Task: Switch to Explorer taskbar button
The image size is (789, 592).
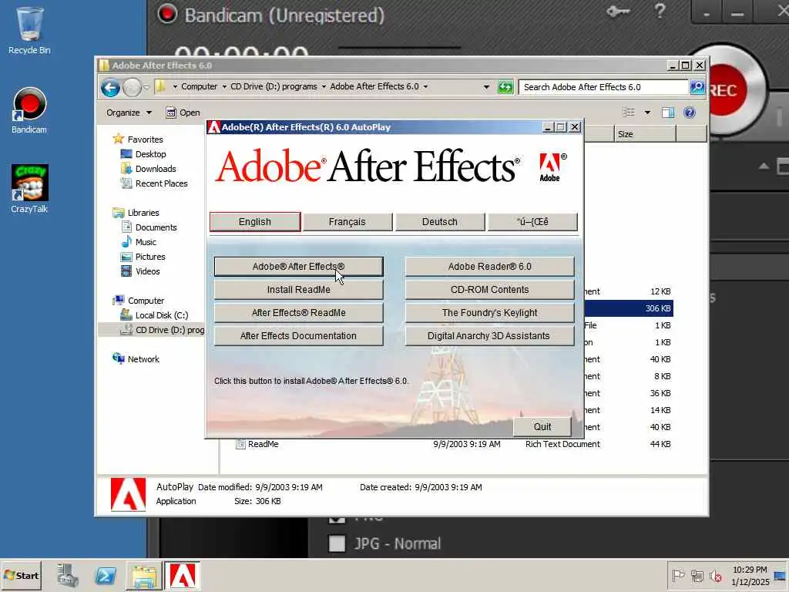Action: click(x=143, y=575)
